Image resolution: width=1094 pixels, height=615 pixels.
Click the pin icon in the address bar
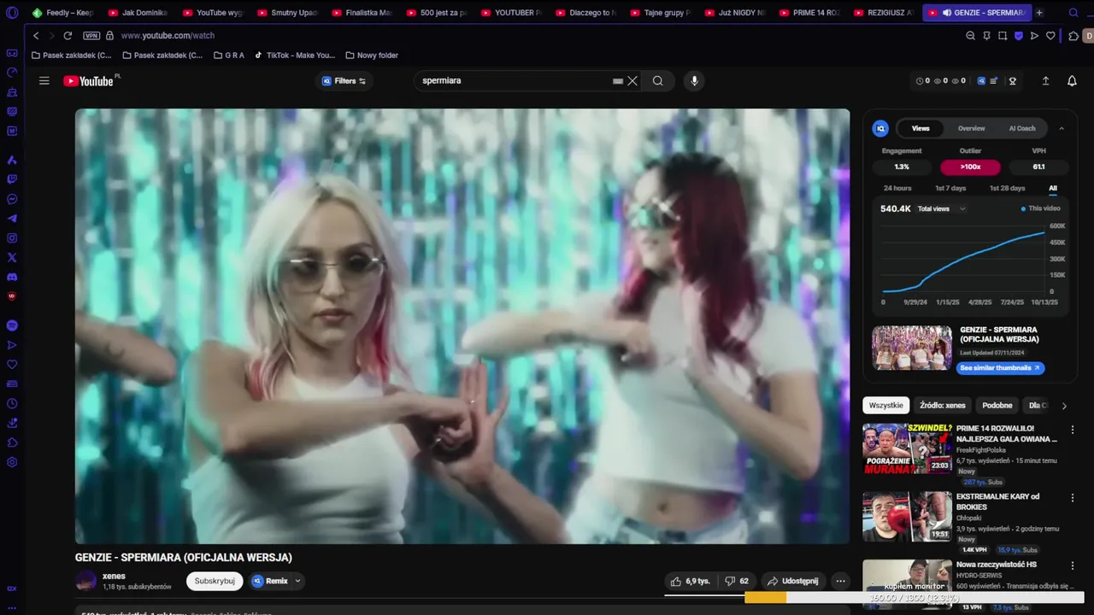click(x=986, y=36)
